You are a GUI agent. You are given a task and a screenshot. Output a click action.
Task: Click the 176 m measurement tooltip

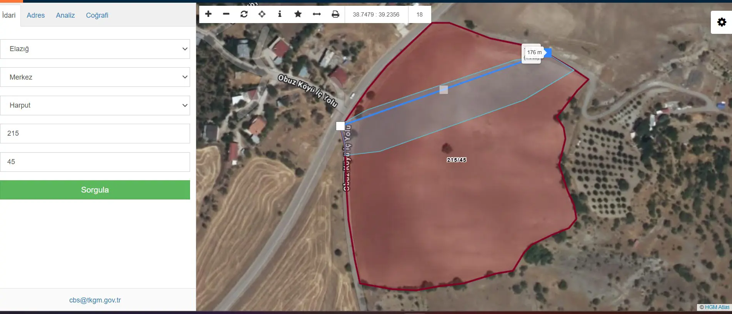pyautogui.click(x=534, y=52)
